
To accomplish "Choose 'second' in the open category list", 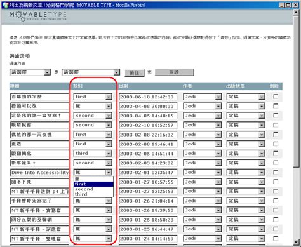I will pyautogui.click(x=93, y=189).
